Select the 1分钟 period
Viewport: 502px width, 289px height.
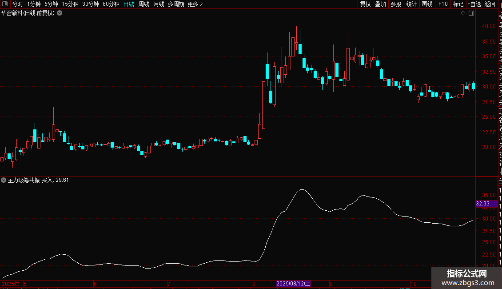(x=34, y=4)
